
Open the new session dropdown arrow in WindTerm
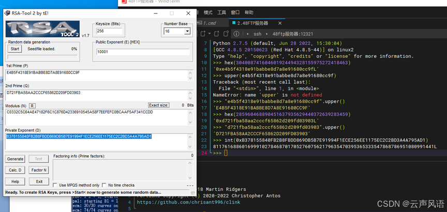click(x=209, y=34)
